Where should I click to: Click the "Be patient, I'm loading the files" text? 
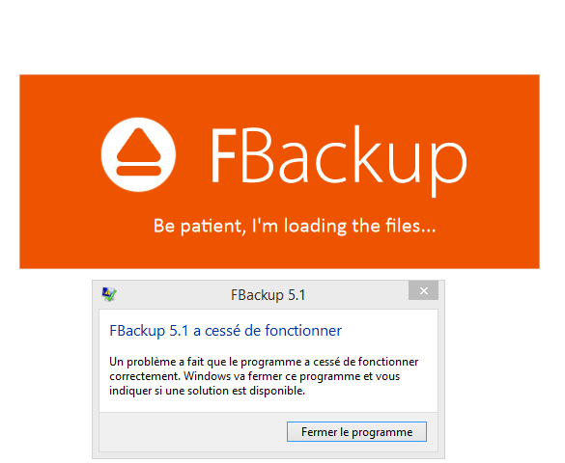coord(295,227)
